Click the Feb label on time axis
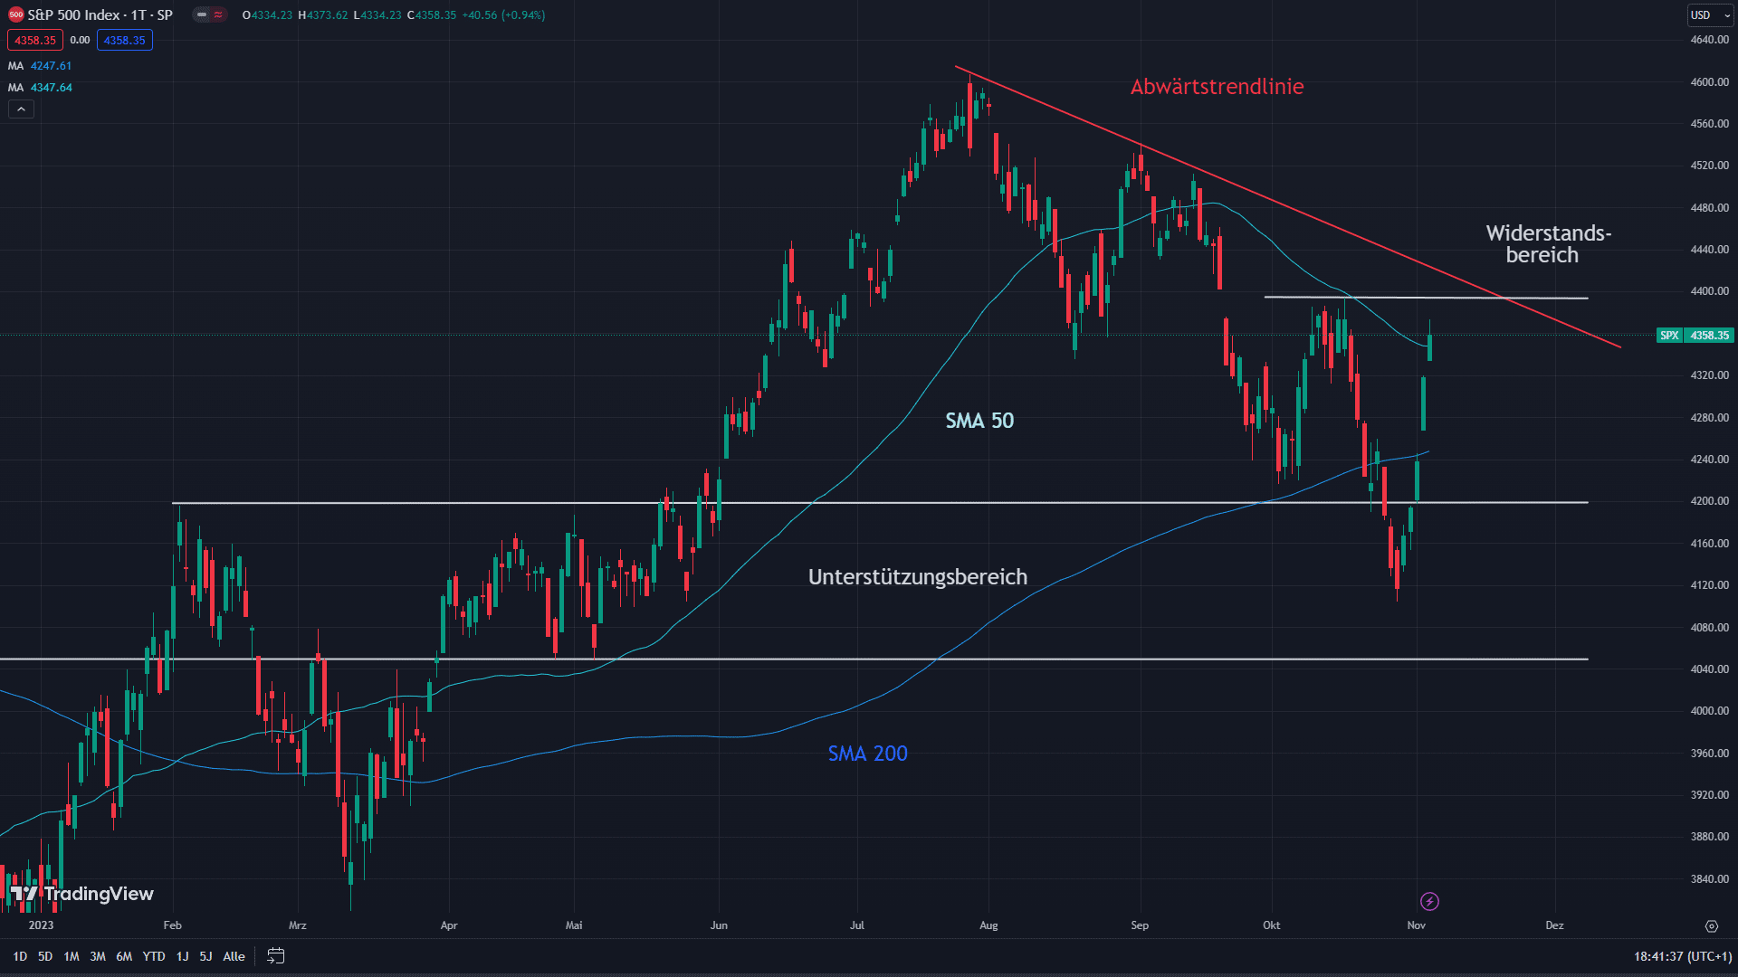The height and width of the screenshot is (977, 1738). 172,925
